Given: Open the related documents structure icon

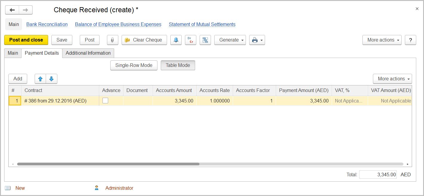Looking at the screenshot, I should 205,40.
